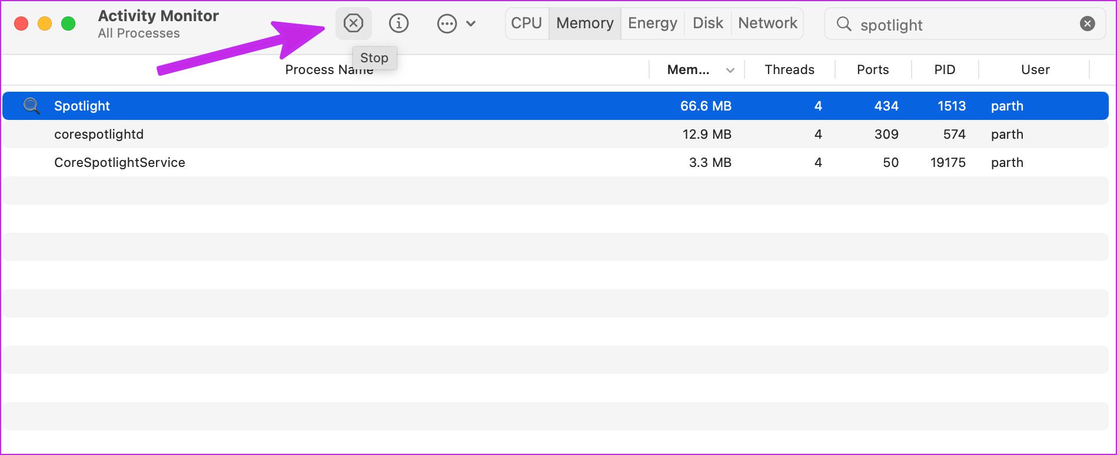This screenshot has width=1117, height=455.
Task: Clear the search field text
Action: 1087,24
